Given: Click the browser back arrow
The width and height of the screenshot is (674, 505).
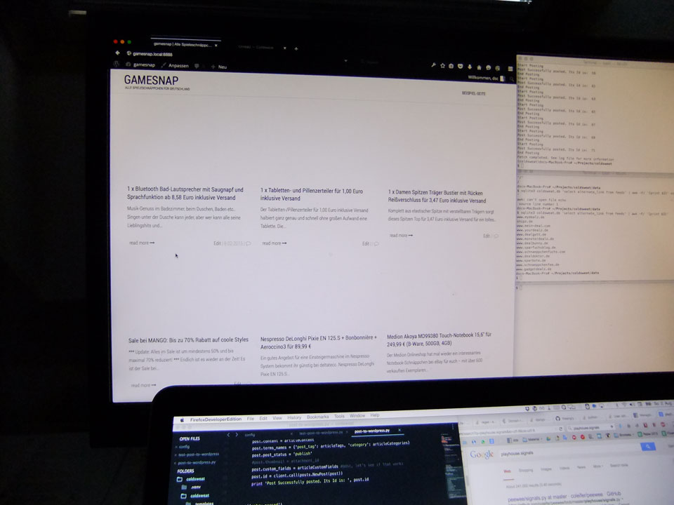Looking at the screenshot, I should (117, 53).
